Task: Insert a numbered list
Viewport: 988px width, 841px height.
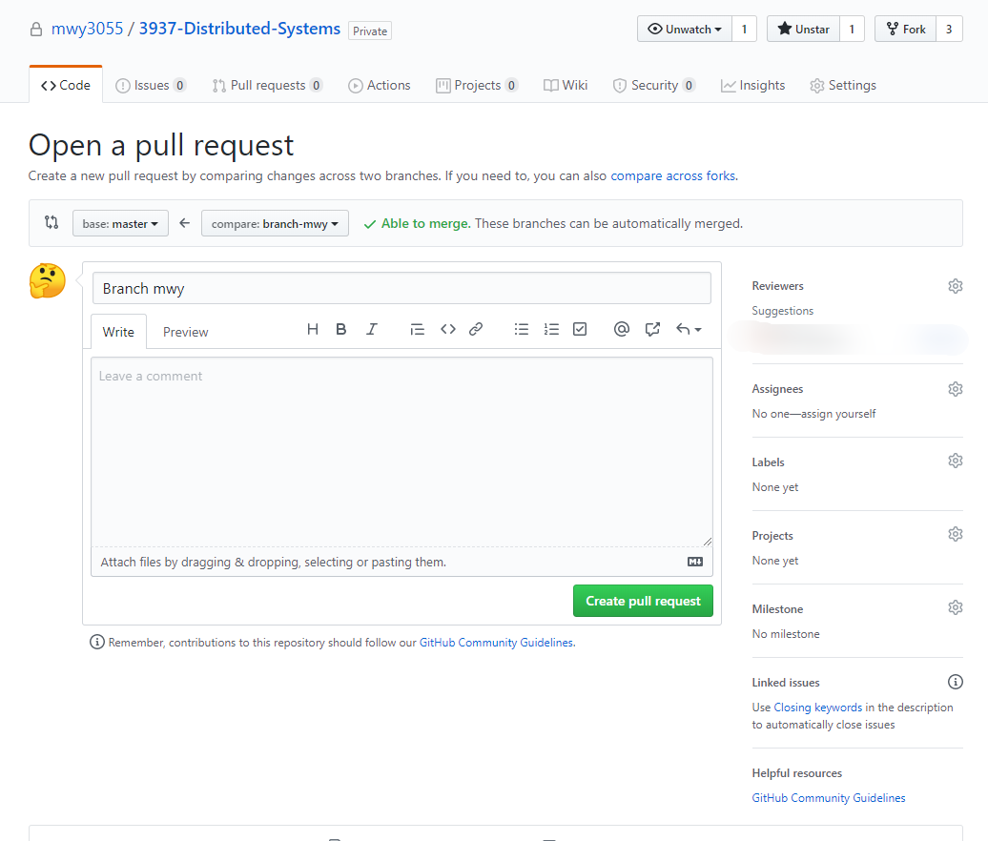Action: (551, 329)
